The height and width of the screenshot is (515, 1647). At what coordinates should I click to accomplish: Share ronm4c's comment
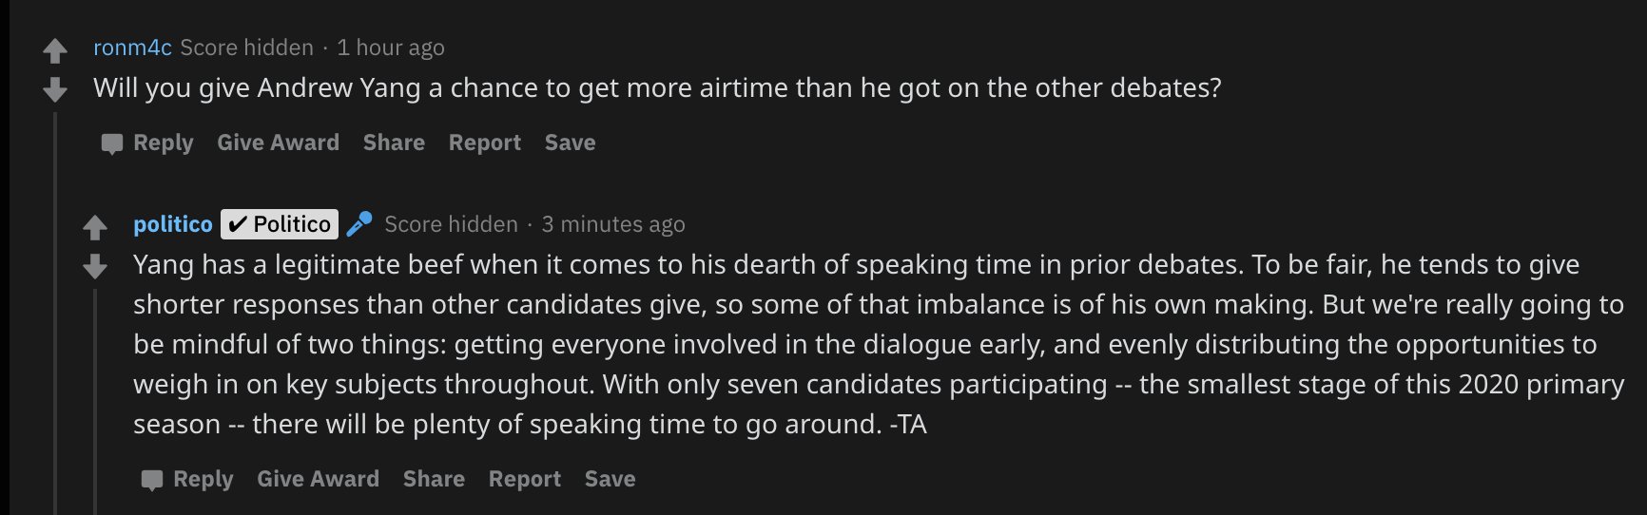[x=394, y=143]
